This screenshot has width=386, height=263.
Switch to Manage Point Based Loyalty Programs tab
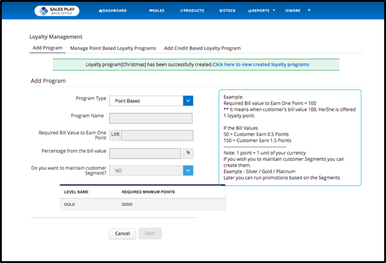pyautogui.click(x=113, y=48)
